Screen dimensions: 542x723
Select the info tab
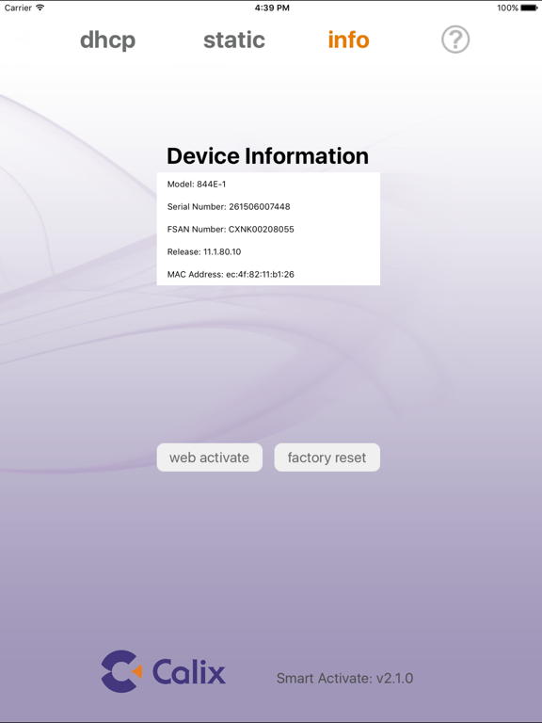(x=348, y=40)
